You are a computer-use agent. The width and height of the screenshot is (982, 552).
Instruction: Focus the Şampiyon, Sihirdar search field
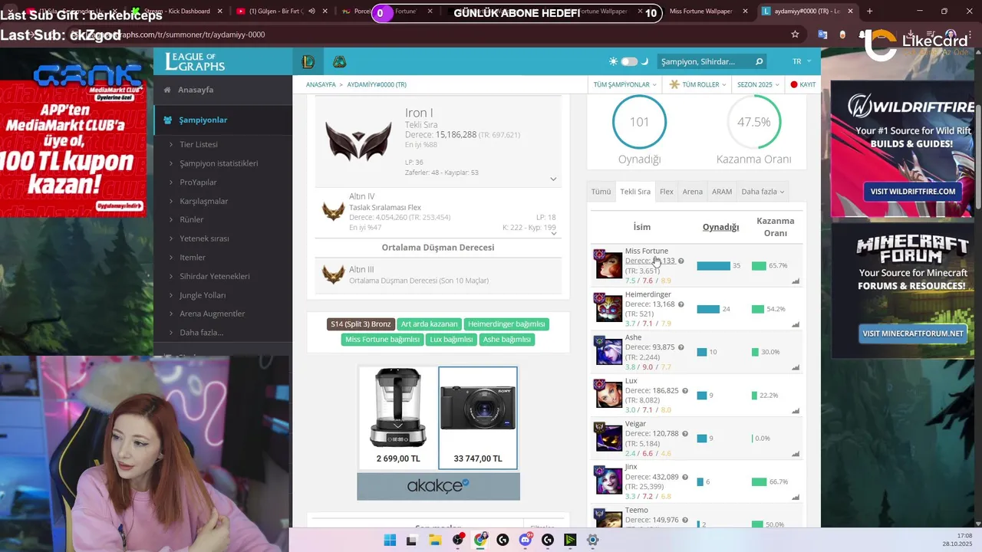coord(704,61)
